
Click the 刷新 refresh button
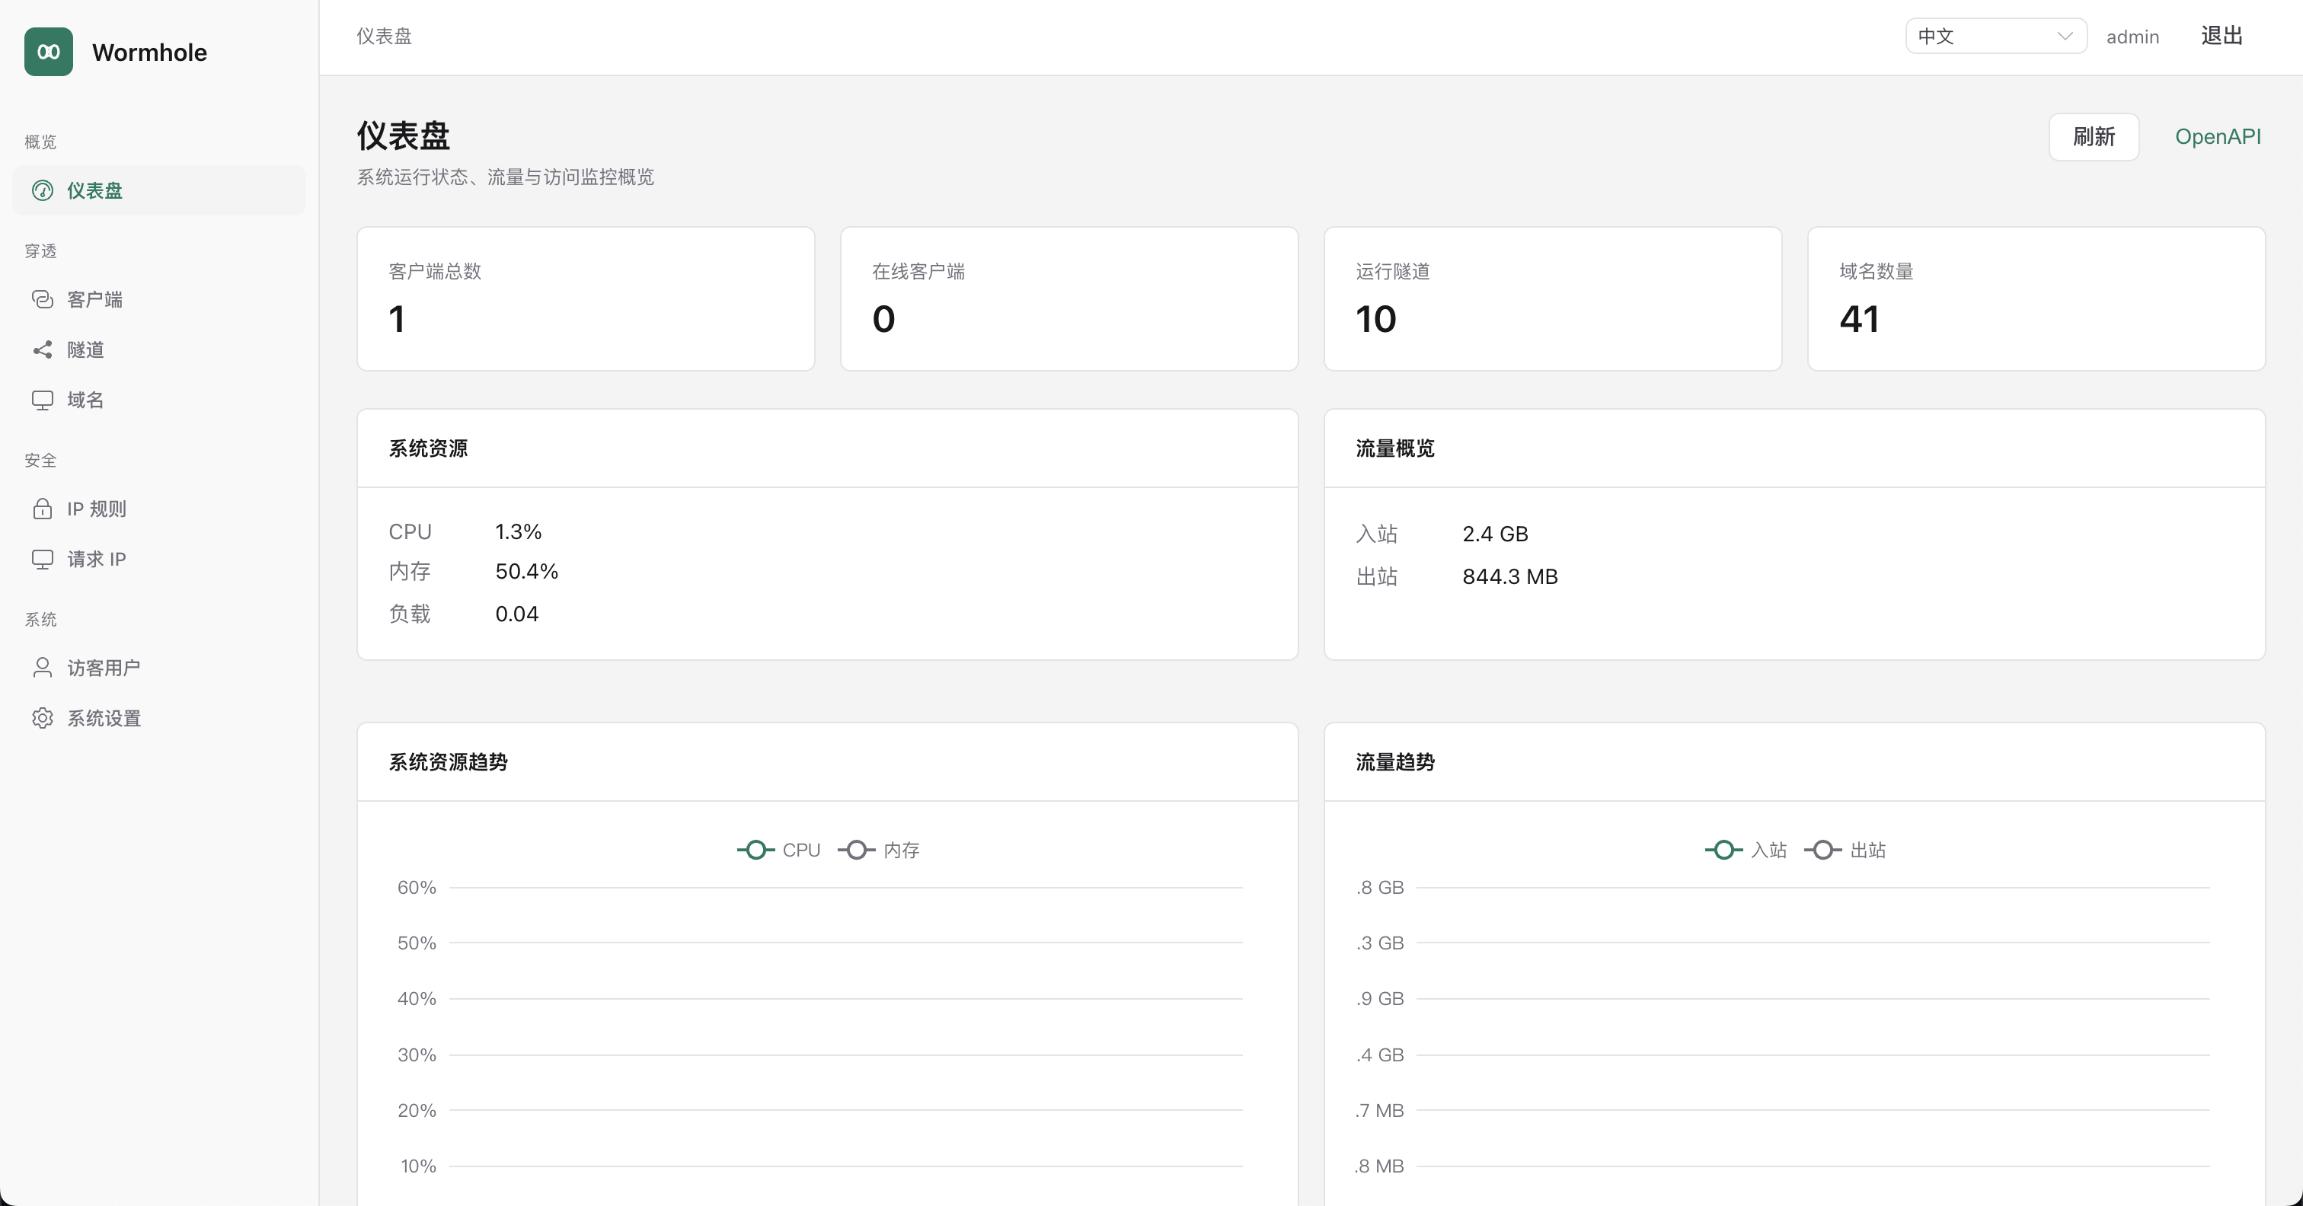pyautogui.click(x=2094, y=137)
